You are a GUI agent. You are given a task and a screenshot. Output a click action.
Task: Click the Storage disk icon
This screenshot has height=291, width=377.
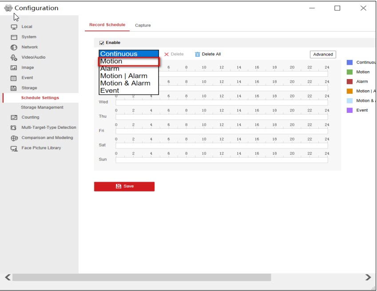(x=14, y=88)
